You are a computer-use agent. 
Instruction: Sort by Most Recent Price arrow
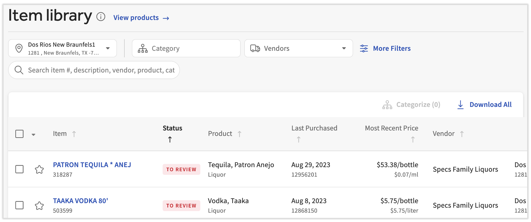coord(413,139)
